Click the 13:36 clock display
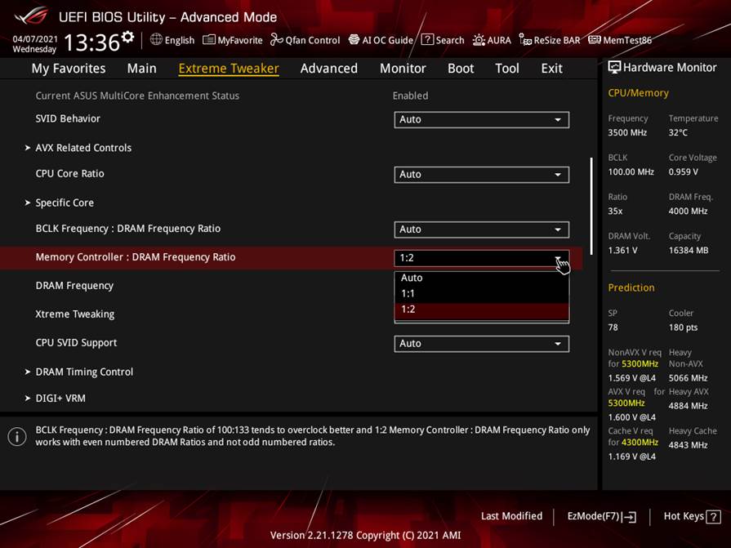Viewport: 731px width, 548px height. coord(91,42)
